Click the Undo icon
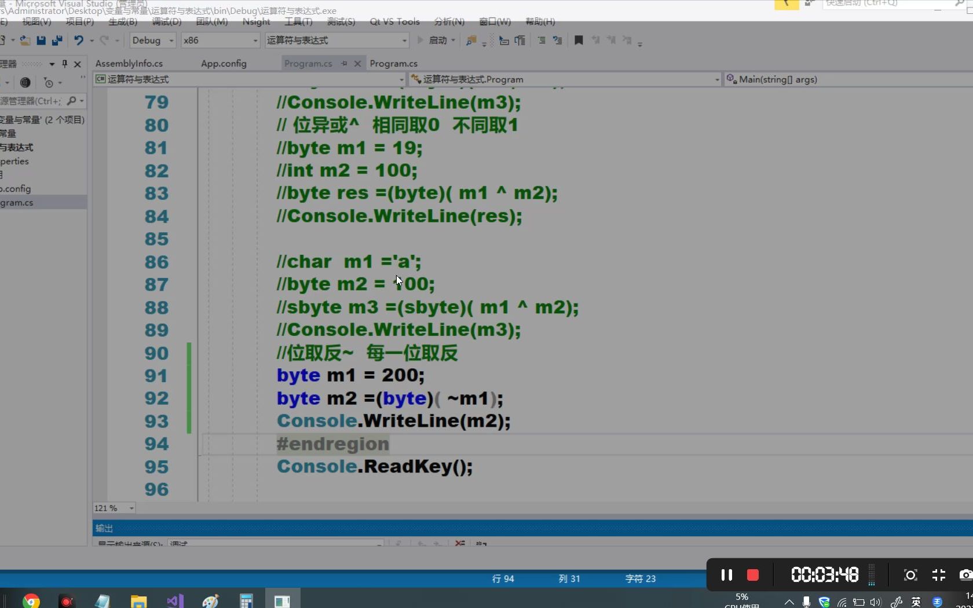Screen dimensions: 973x608 pyautogui.click(x=79, y=41)
